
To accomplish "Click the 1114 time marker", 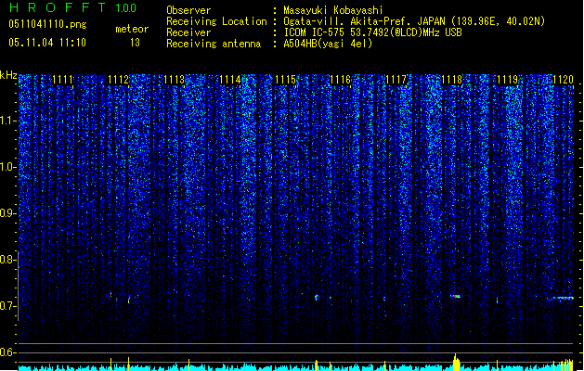I will click(x=230, y=80).
